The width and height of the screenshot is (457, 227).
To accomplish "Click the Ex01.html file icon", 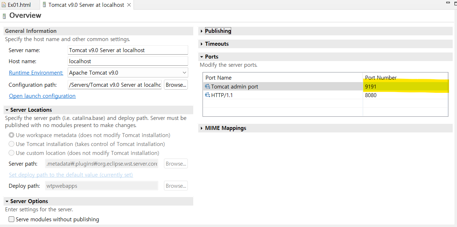I will [x=4, y=5].
